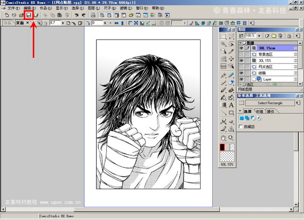Screen dimensions: 304x220
Task: Open the 滤镜 menu
Action: coord(126,8)
